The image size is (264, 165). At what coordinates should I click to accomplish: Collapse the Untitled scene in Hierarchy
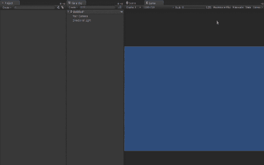[68, 11]
